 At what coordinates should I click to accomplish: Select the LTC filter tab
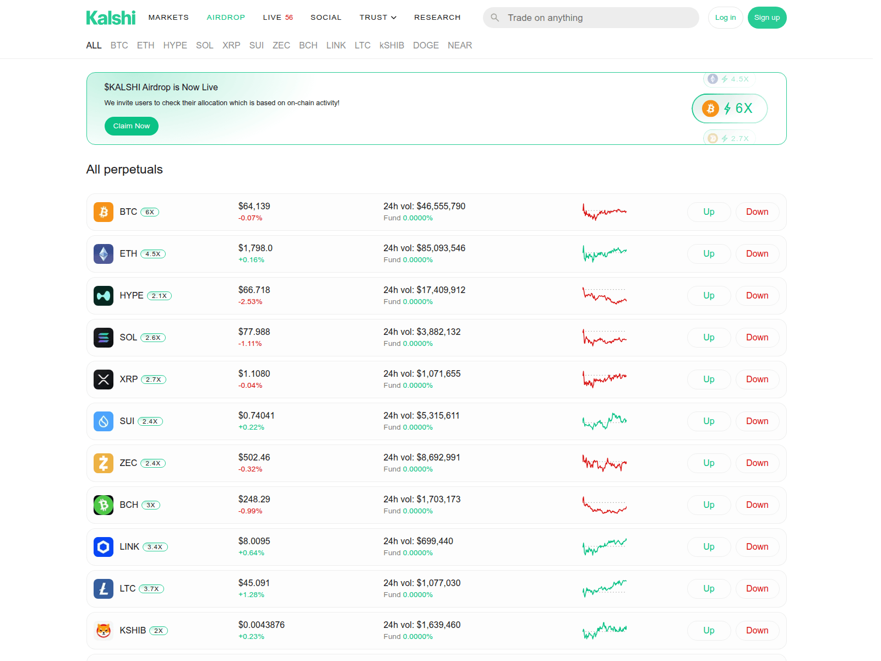coord(362,45)
